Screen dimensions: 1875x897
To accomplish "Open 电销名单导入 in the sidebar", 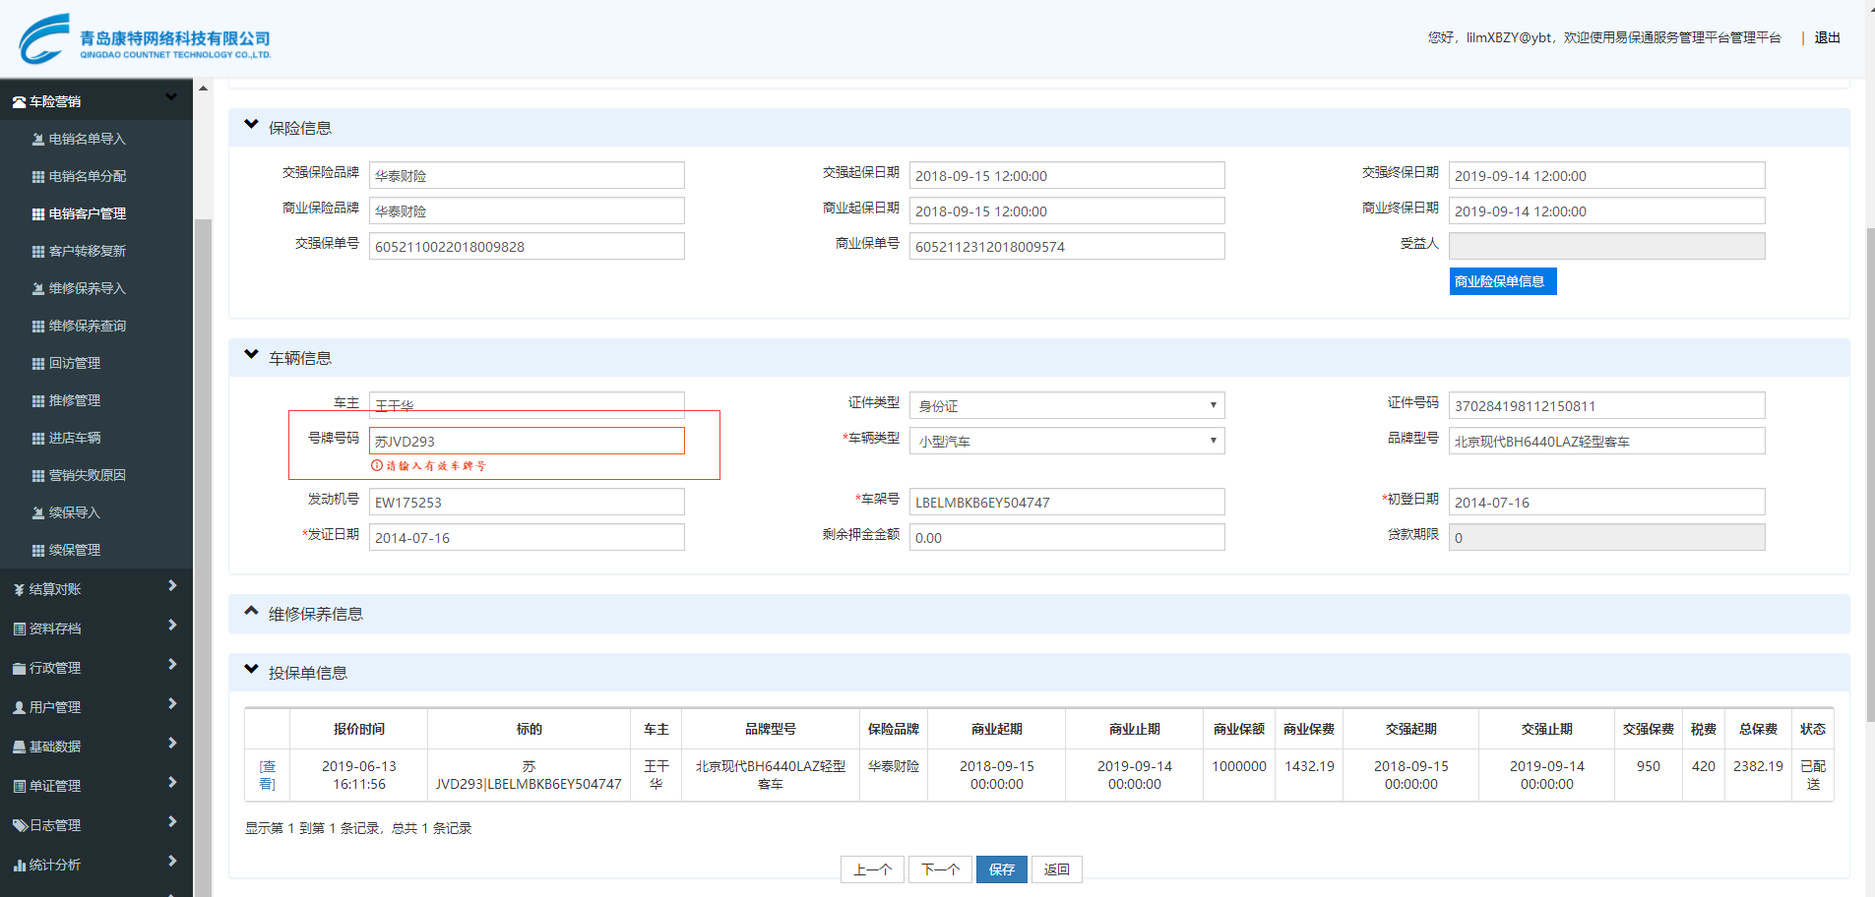I will [88, 140].
